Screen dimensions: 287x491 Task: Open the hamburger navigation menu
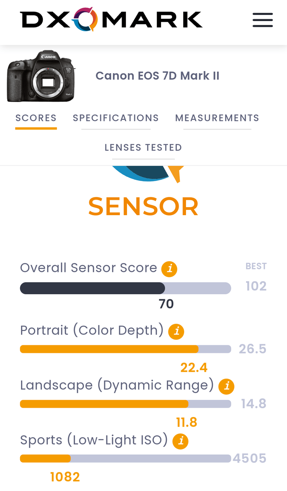pyautogui.click(x=263, y=20)
